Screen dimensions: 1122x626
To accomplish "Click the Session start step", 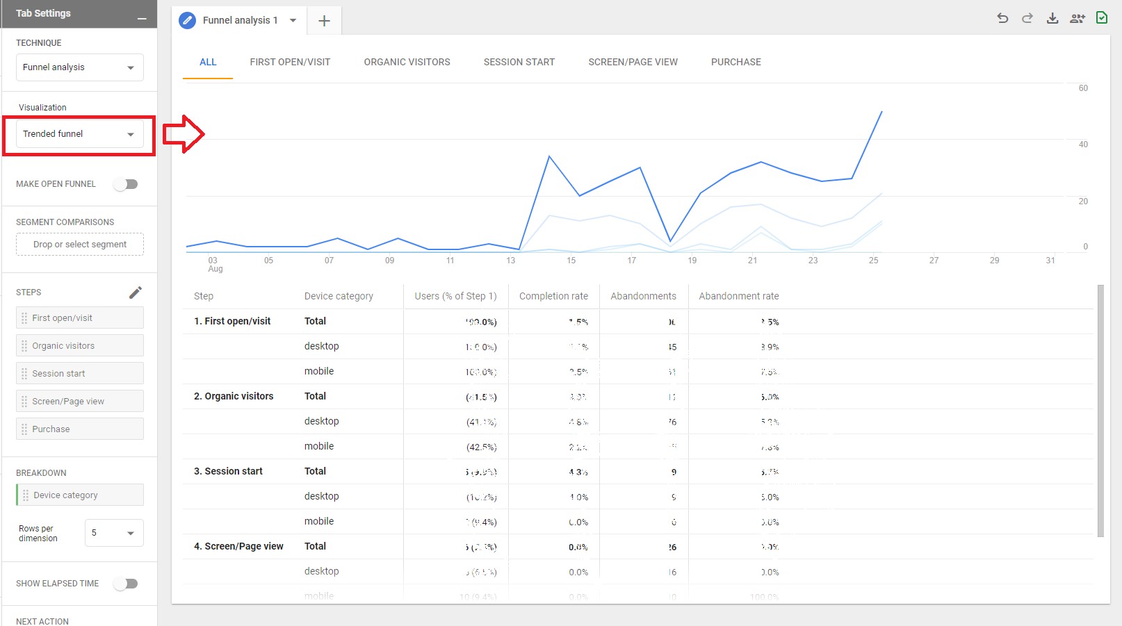I will click(79, 374).
